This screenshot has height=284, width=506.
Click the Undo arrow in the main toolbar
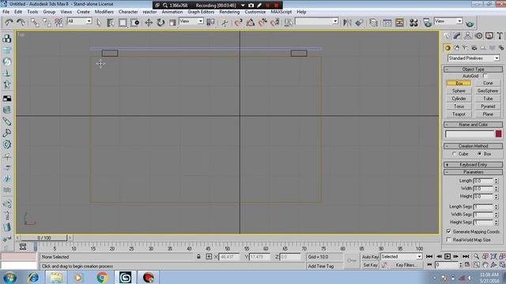(9, 22)
